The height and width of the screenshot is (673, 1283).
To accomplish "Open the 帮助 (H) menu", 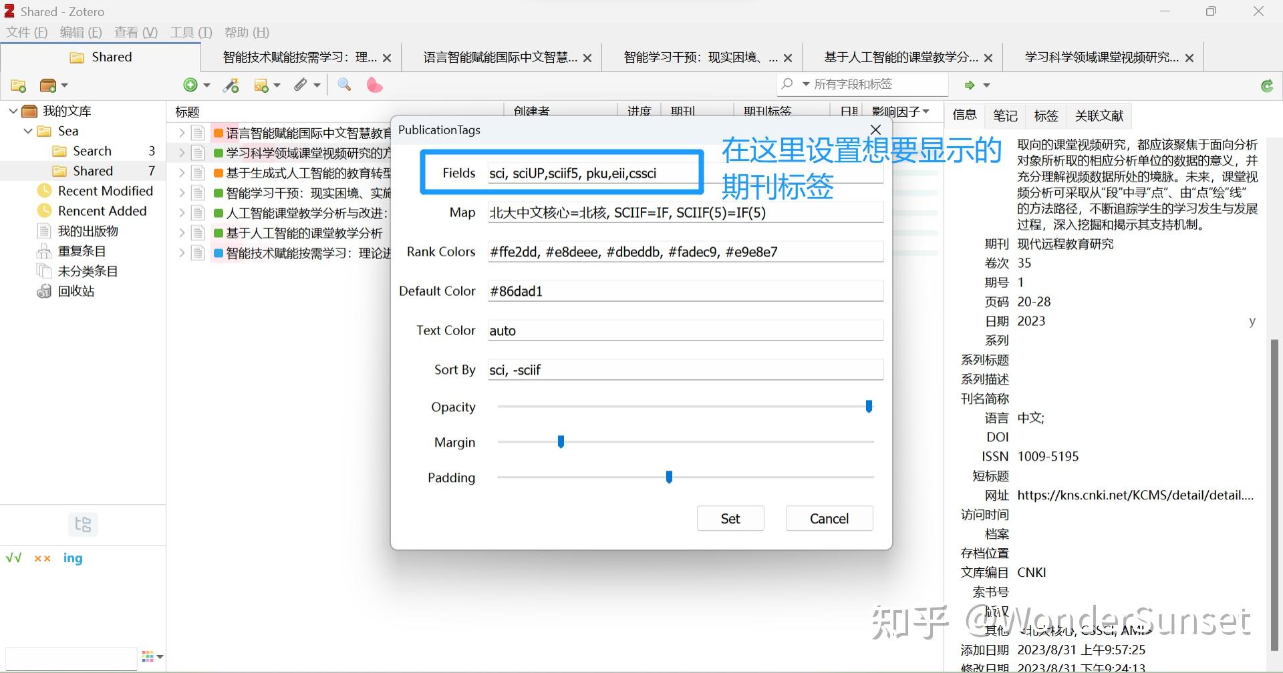I will tap(247, 32).
